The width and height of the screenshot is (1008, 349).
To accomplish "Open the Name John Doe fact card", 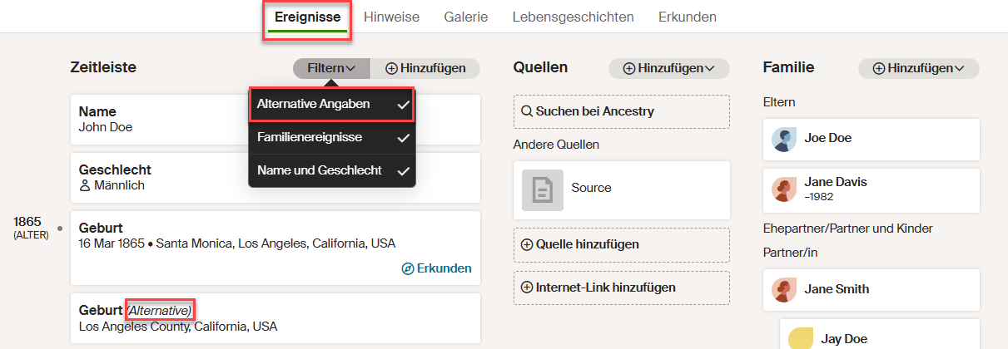I will (275, 119).
